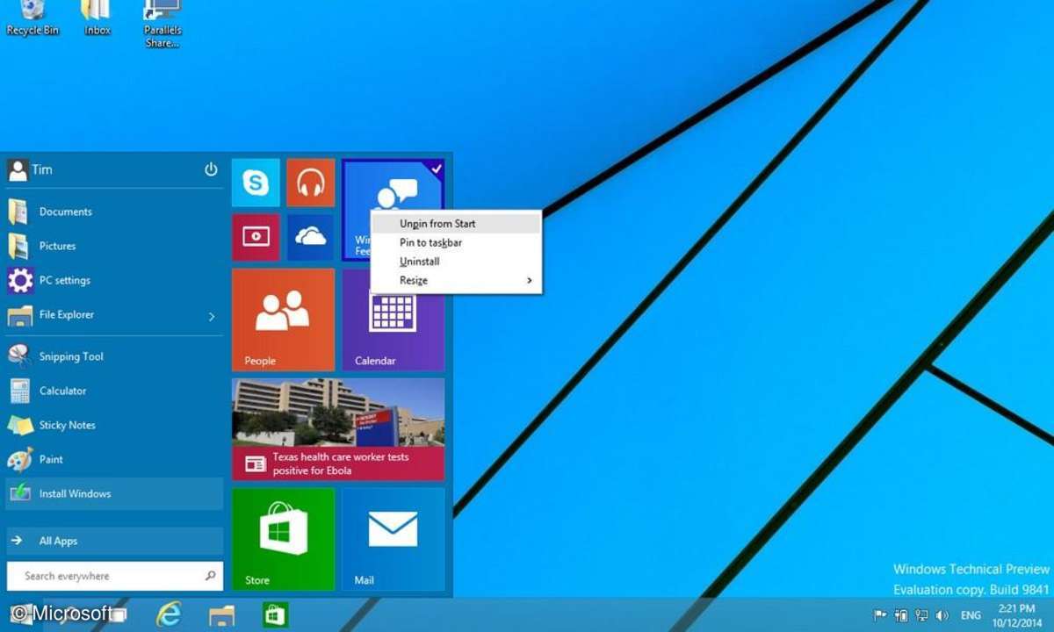Open the People tile
This screenshot has width=1054, height=632.
click(283, 320)
